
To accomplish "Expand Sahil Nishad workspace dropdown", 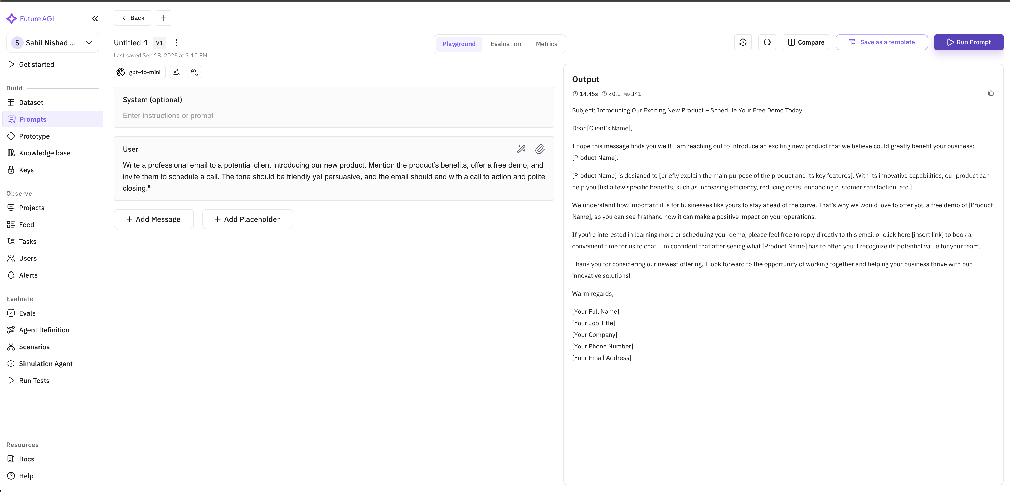I will pos(89,43).
